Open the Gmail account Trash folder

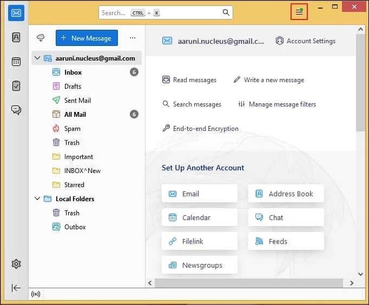[87, 143]
